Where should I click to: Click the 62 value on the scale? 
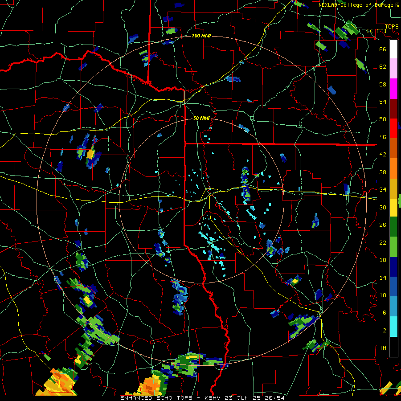(383, 67)
